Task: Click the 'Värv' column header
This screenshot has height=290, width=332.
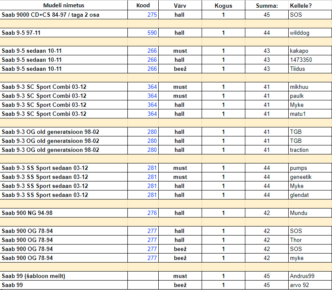Action: tap(180, 6)
